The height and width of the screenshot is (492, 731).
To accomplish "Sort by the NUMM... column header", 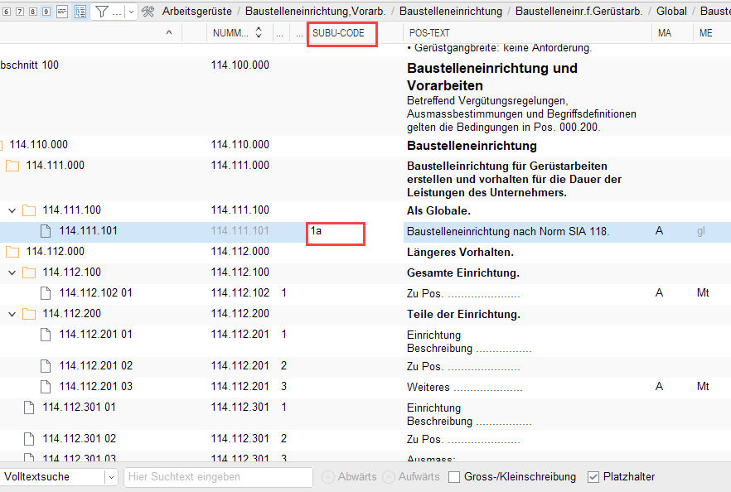I will [x=230, y=33].
